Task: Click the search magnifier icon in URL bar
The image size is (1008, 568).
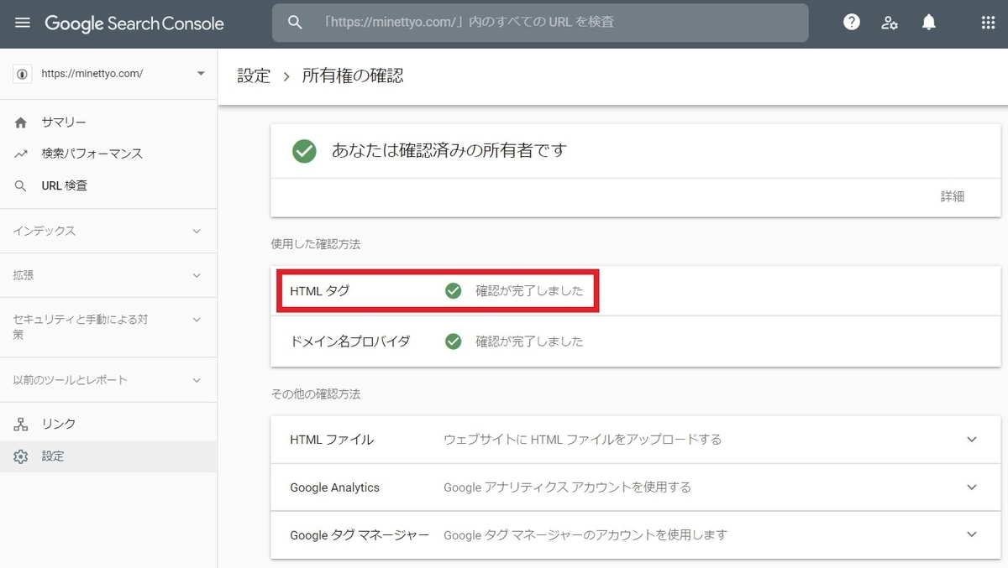Action: 295,23
